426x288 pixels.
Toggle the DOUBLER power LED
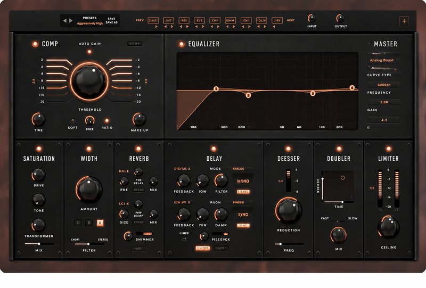coord(339,149)
